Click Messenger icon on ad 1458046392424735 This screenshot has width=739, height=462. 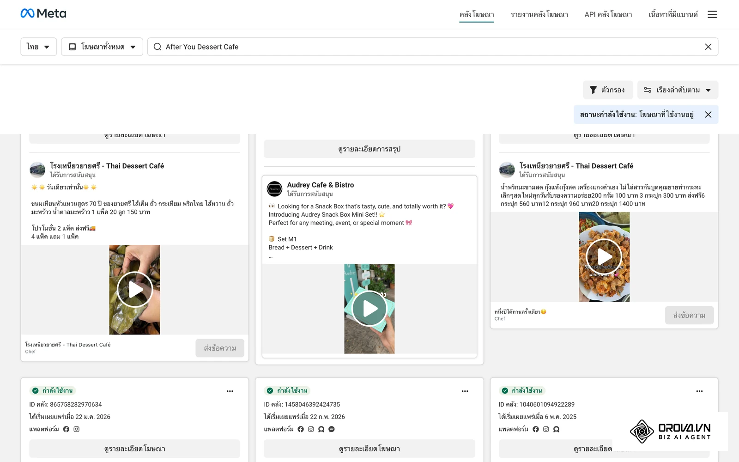click(332, 429)
